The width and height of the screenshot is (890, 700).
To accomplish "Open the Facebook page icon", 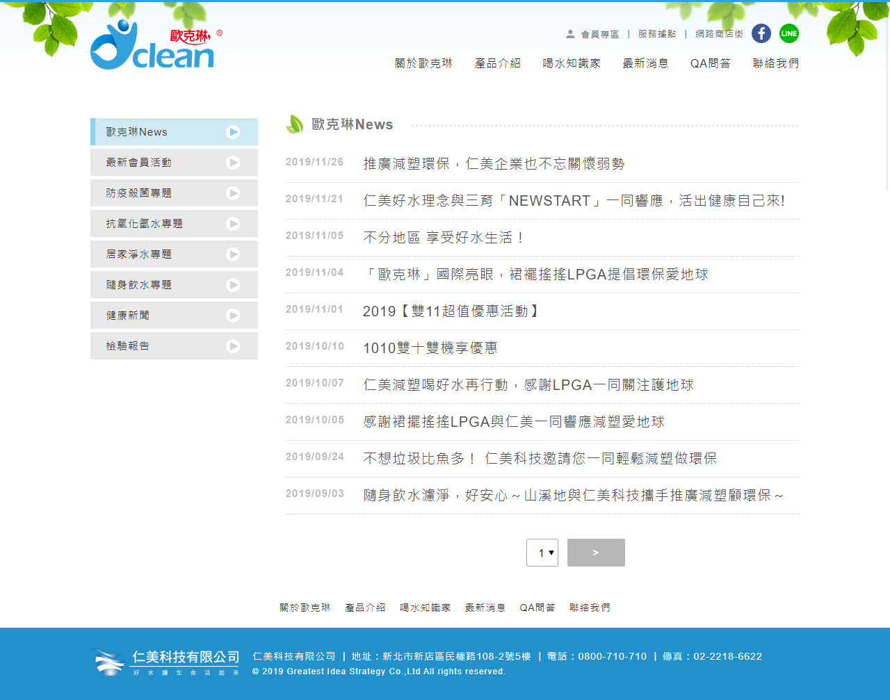I will click(761, 33).
